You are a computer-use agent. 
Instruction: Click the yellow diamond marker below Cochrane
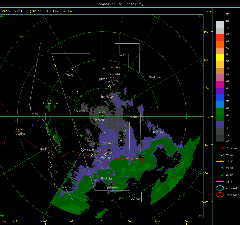[91, 154]
